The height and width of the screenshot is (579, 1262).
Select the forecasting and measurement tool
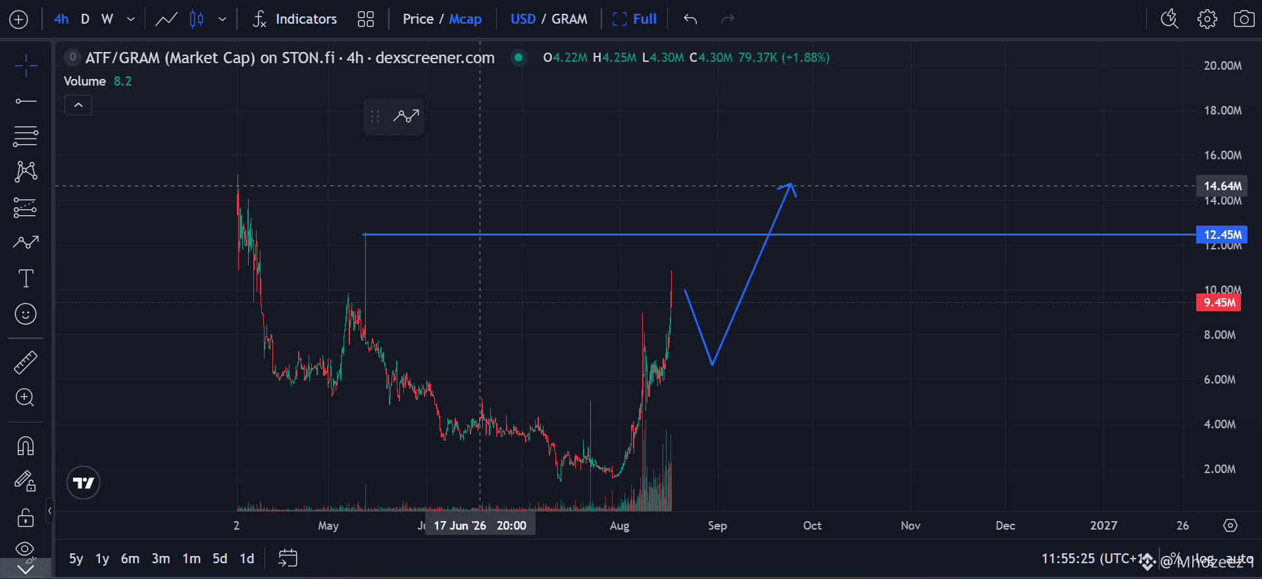pyautogui.click(x=26, y=208)
